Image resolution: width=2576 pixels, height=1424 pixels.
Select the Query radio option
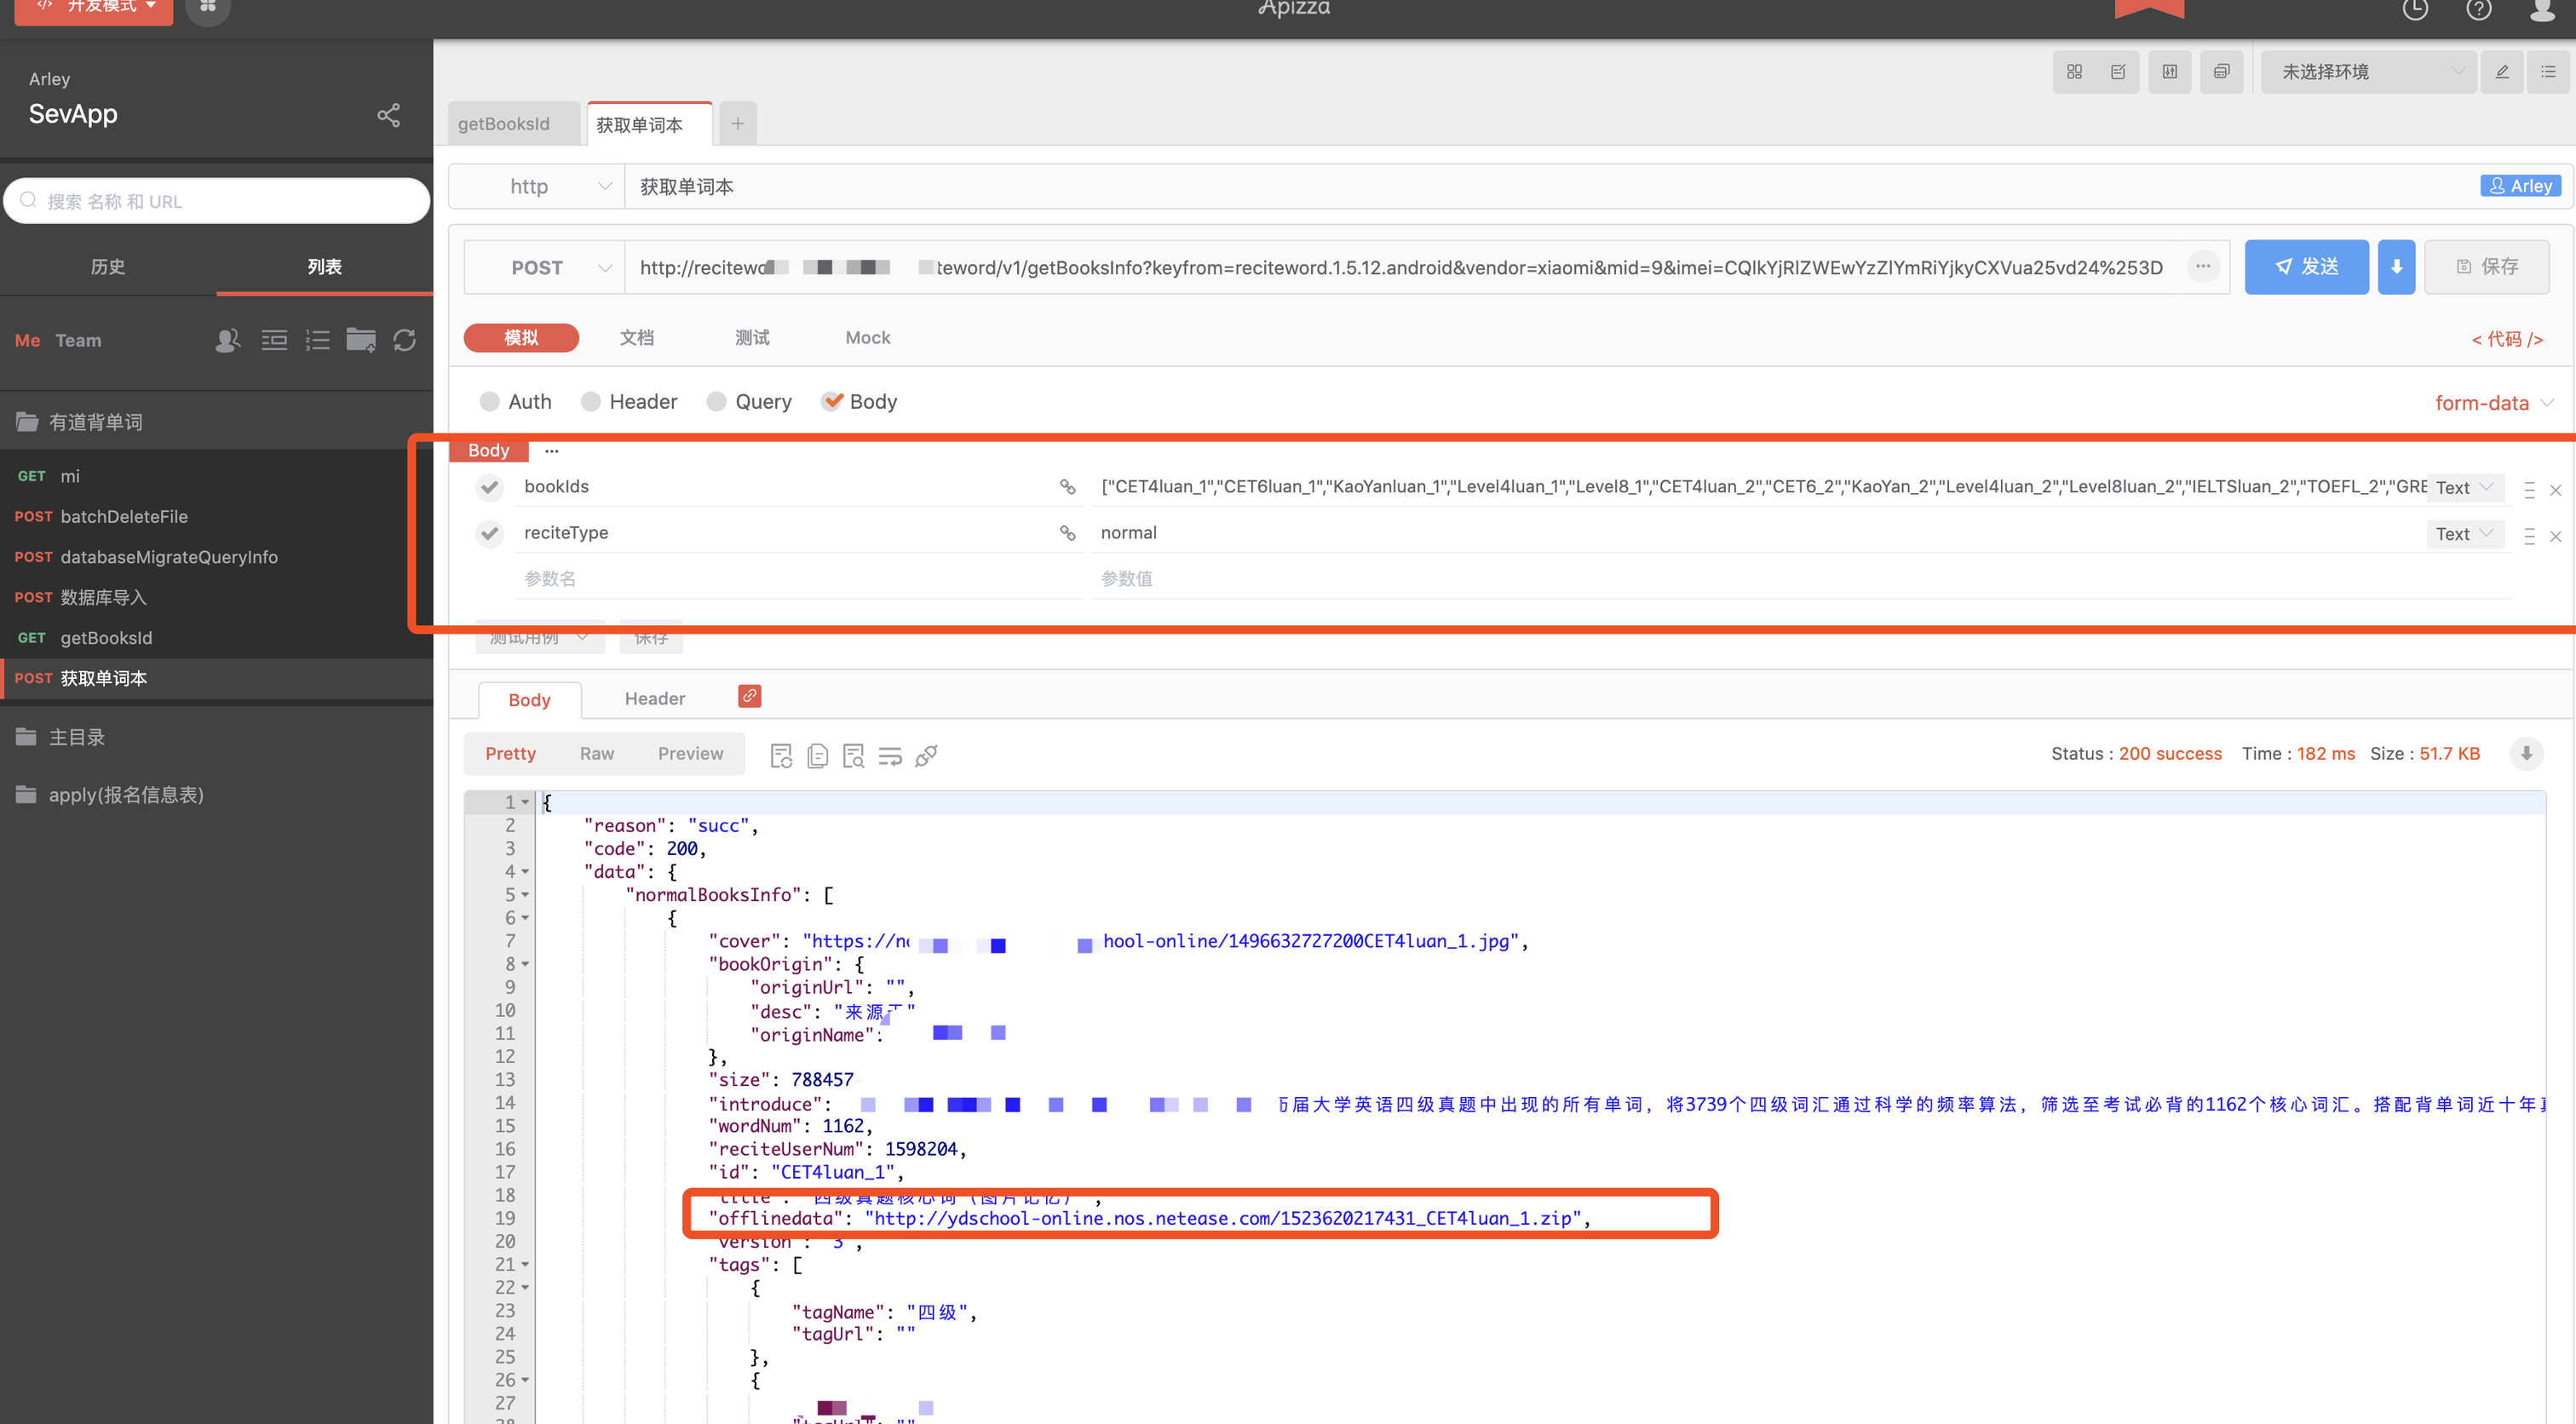(x=717, y=401)
